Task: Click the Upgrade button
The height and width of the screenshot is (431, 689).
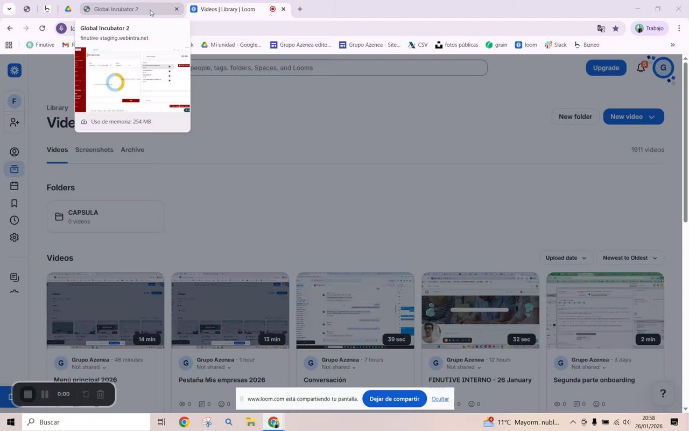Action: [606, 68]
